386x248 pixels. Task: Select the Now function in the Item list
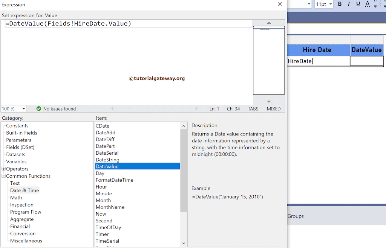click(x=101, y=214)
